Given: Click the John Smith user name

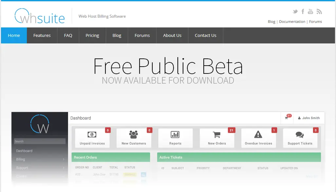Looking at the screenshot, I should 311,118.
